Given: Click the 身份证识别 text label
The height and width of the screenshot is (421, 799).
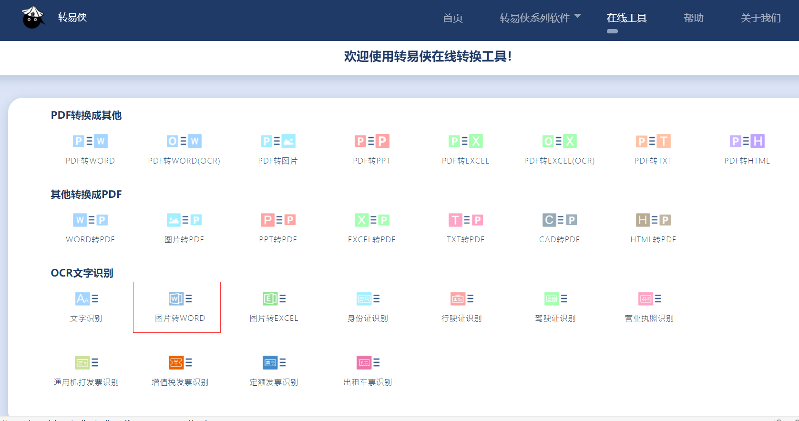Looking at the screenshot, I should [x=368, y=318].
